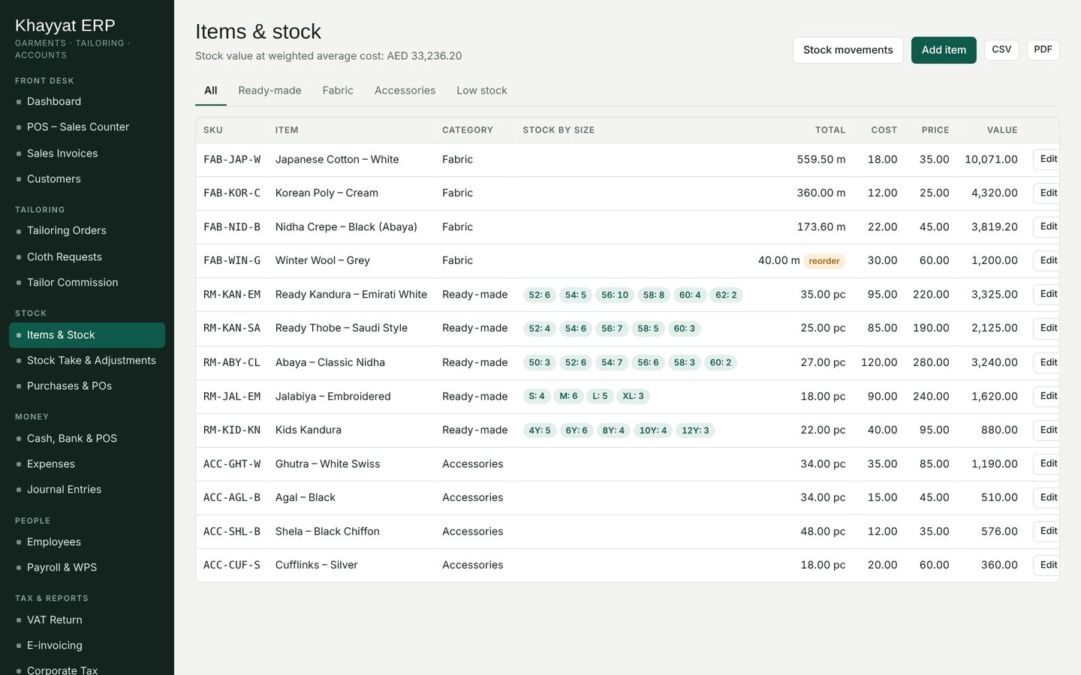
Task: Open the Expenses page
Action: coord(87,463)
